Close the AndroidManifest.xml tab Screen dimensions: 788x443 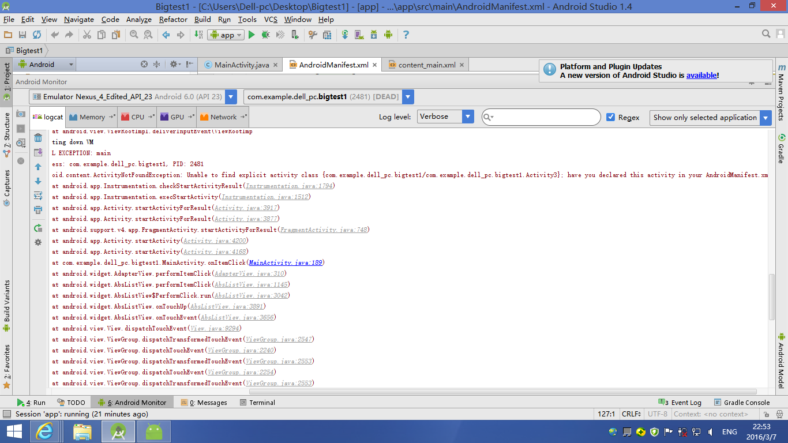point(374,65)
